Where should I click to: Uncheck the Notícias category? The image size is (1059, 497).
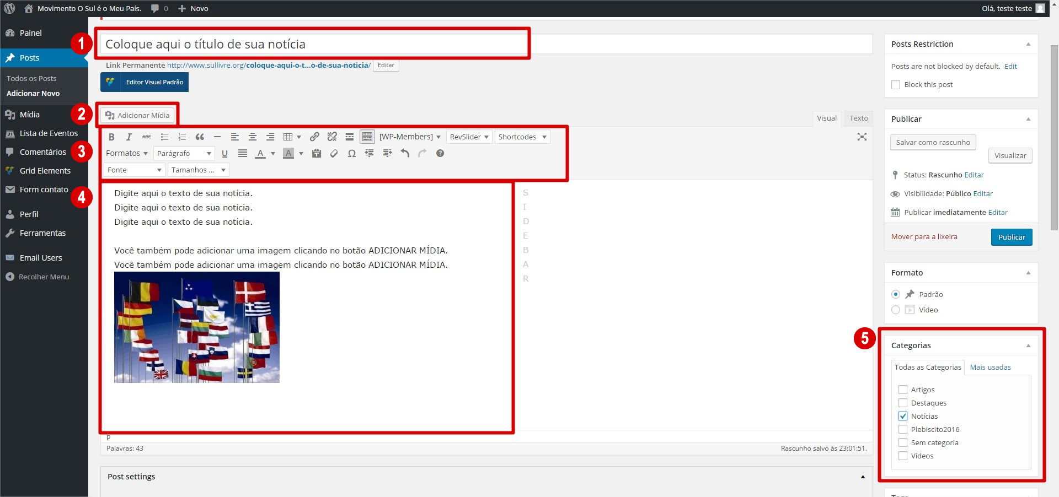click(903, 417)
